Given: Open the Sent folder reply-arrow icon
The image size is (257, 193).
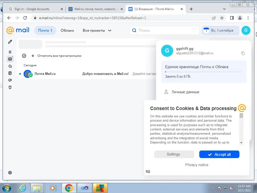Looking at the screenshot, I should click(x=10, y=66).
